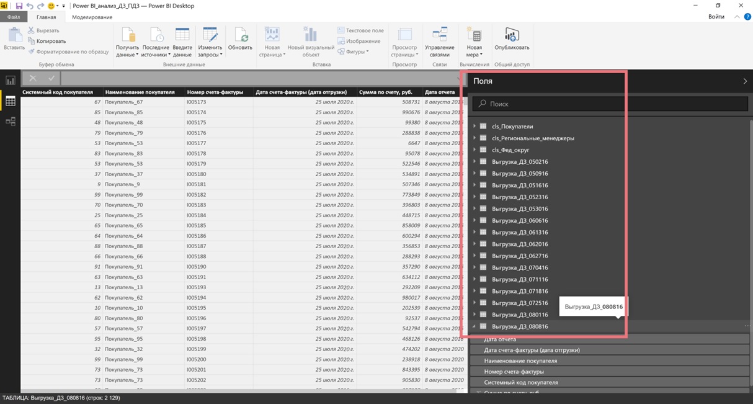Collapse the Поля panel arrow
Image resolution: width=753 pixels, height=404 pixels.
coord(745,81)
